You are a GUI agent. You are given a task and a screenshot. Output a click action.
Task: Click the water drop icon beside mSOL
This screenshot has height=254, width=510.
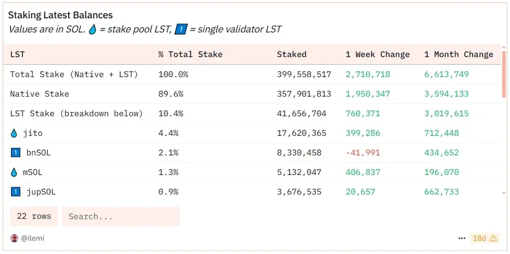click(14, 172)
